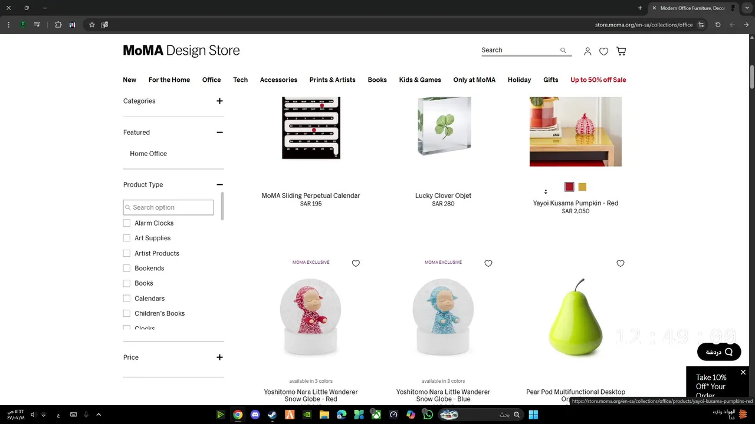Open Steam from the taskbar
Image resolution: width=755 pixels, height=424 pixels.
point(272,415)
